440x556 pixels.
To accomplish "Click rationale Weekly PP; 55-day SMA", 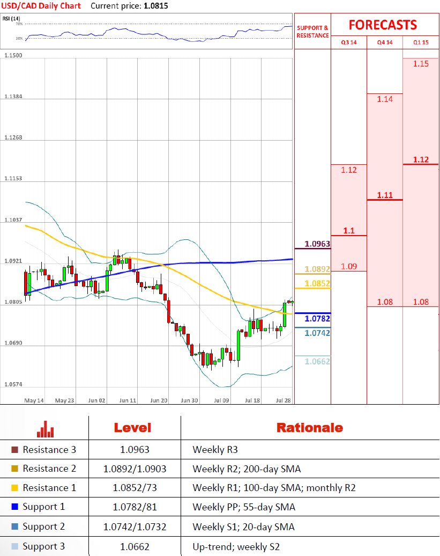I will click(x=244, y=507).
